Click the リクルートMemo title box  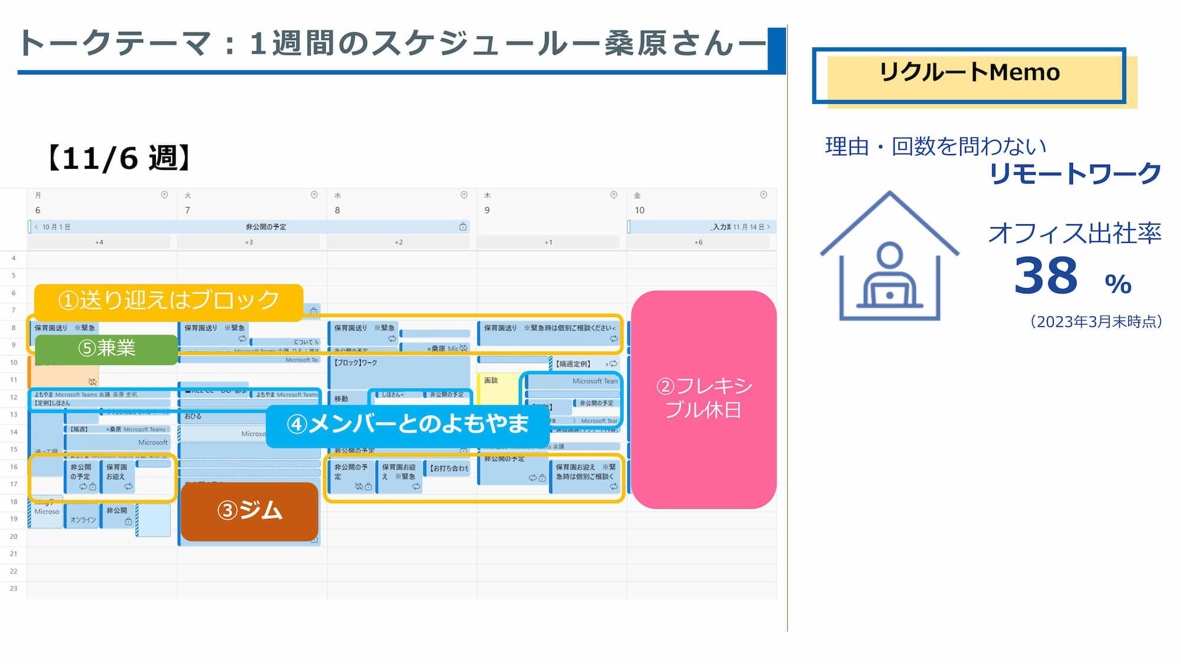click(x=969, y=75)
